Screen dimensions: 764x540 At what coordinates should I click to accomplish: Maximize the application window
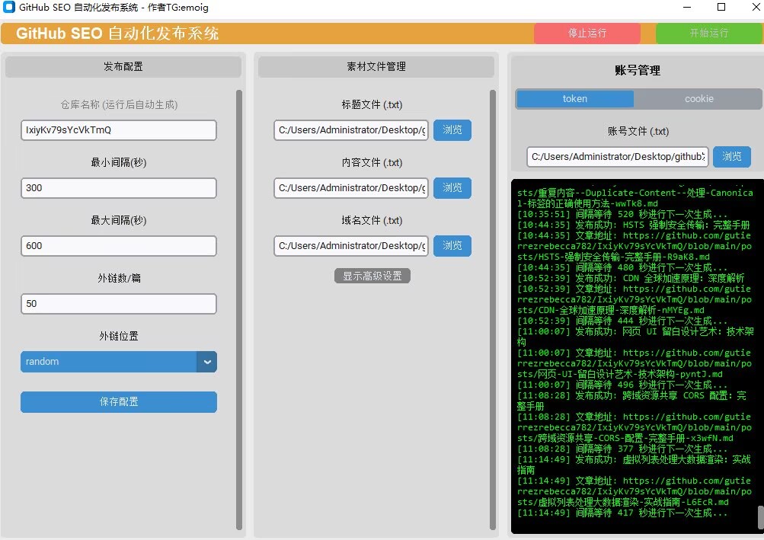[x=721, y=8]
